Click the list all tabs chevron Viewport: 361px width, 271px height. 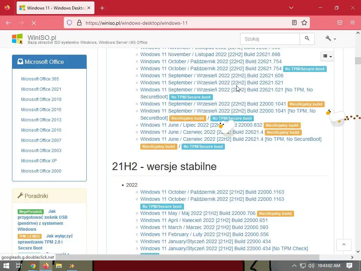291,8
